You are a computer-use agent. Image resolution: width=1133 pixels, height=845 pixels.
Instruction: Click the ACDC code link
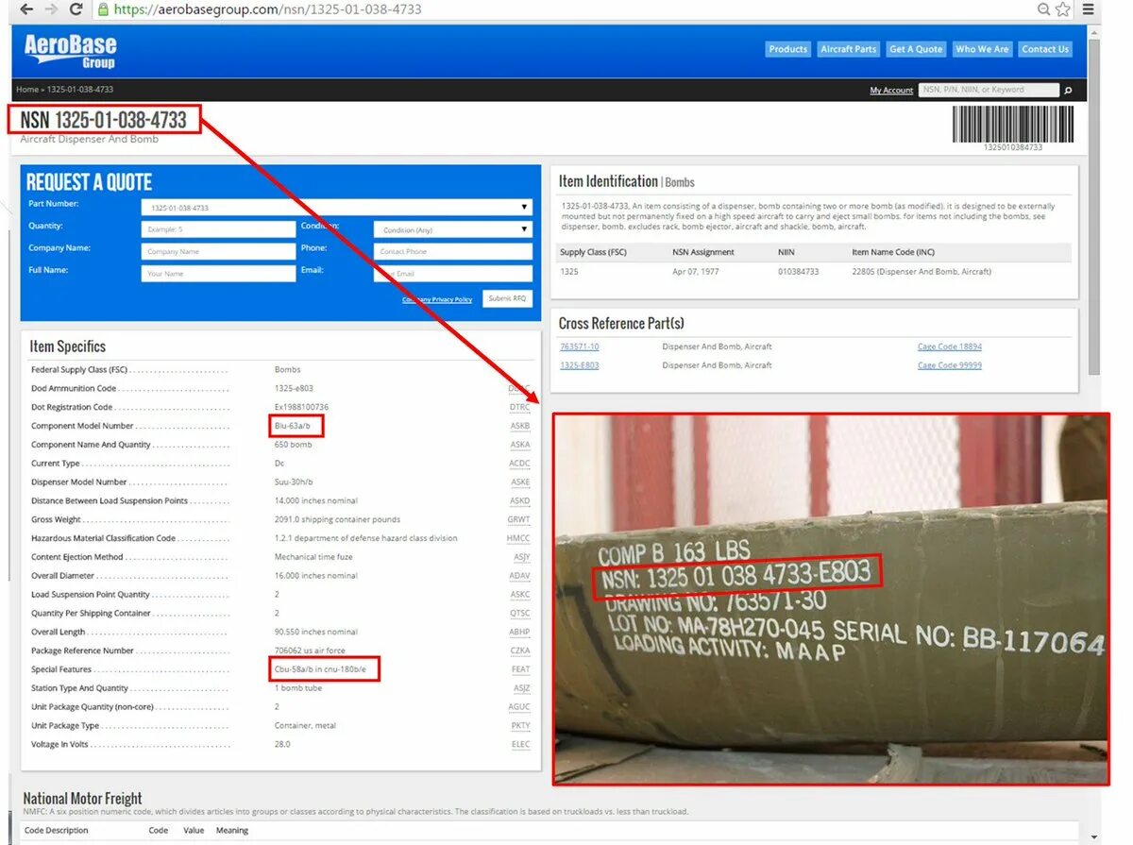click(x=519, y=464)
